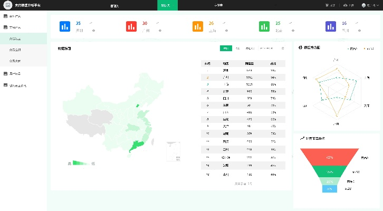Open the user account dropdown in the header

[370, 5]
